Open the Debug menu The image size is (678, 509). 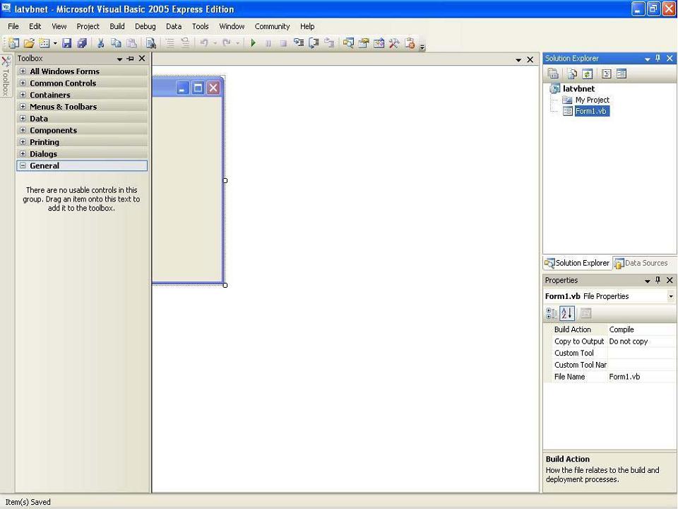tap(145, 26)
